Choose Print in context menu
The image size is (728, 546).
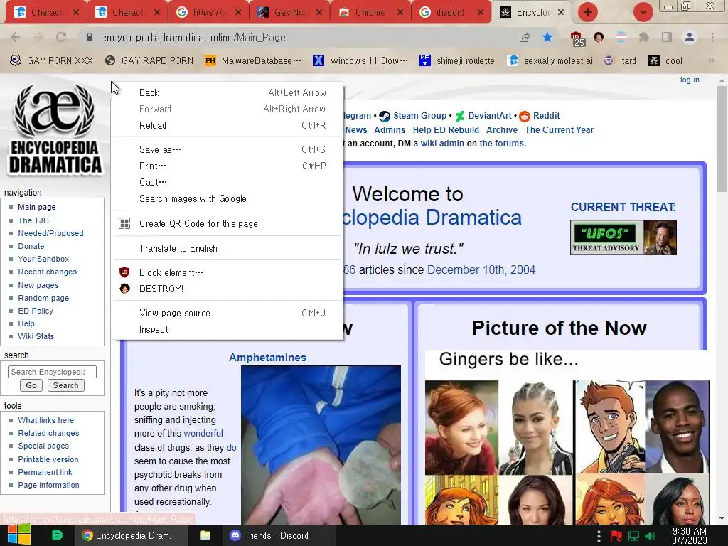click(x=227, y=166)
